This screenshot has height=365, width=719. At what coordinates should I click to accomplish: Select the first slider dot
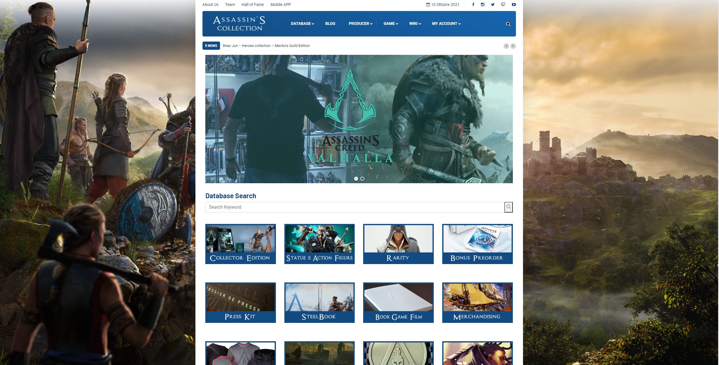pyautogui.click(x=356, y=179)
